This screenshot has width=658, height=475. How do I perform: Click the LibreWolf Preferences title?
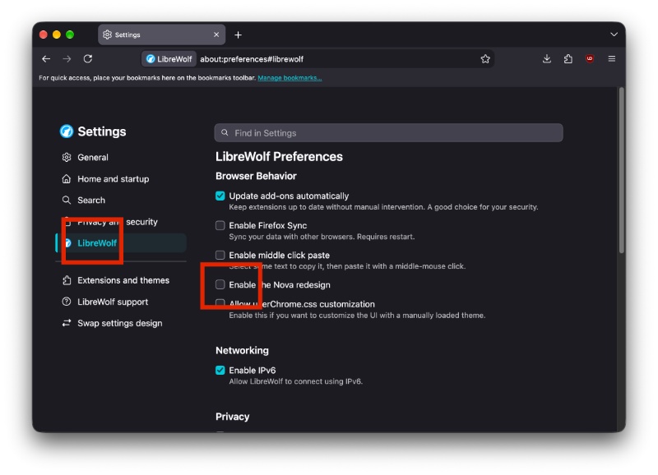279,157
